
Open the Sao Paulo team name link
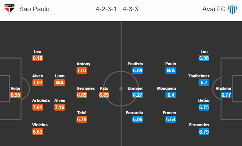point(34,9)
